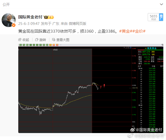166x140 pixels.
Task: Click the orange verified V badge on avatar
Action: (x=13, y=25)
